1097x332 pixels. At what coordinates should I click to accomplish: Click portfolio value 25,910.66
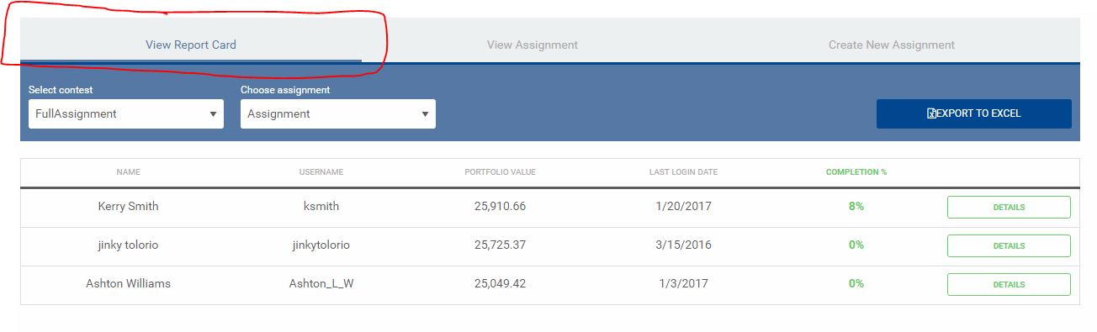[500, 207]
